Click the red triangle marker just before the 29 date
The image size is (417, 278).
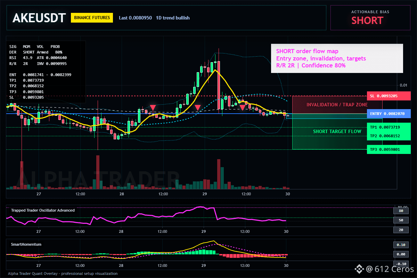197,108
